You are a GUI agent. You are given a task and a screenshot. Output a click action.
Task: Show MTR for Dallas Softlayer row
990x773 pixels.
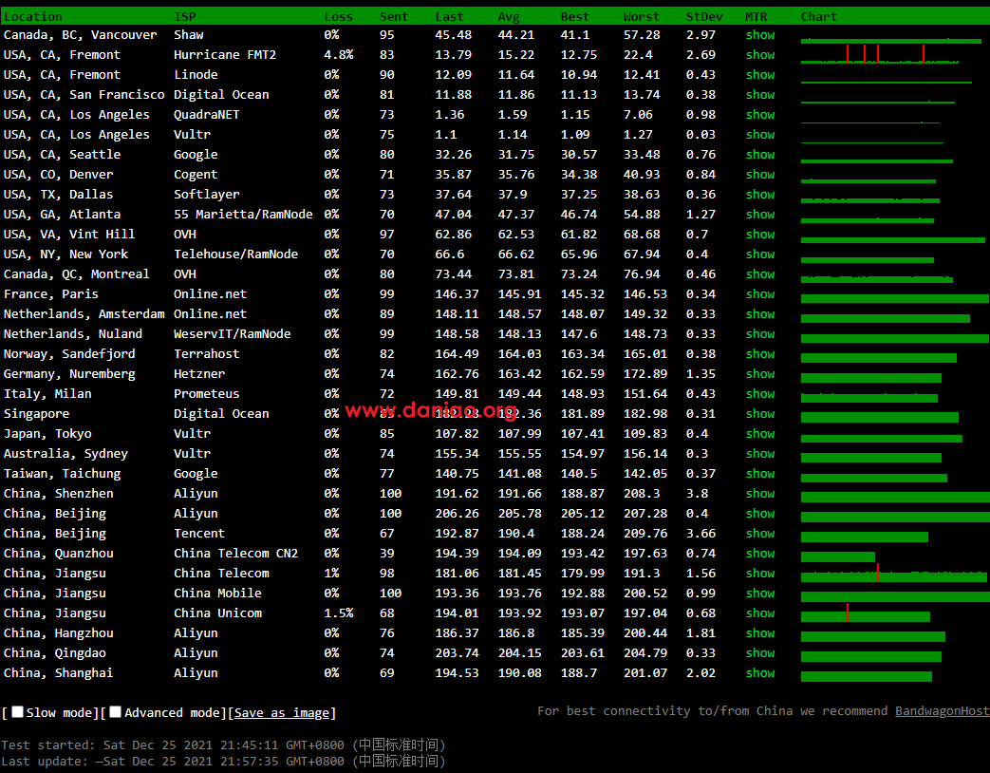pos(760,195)
